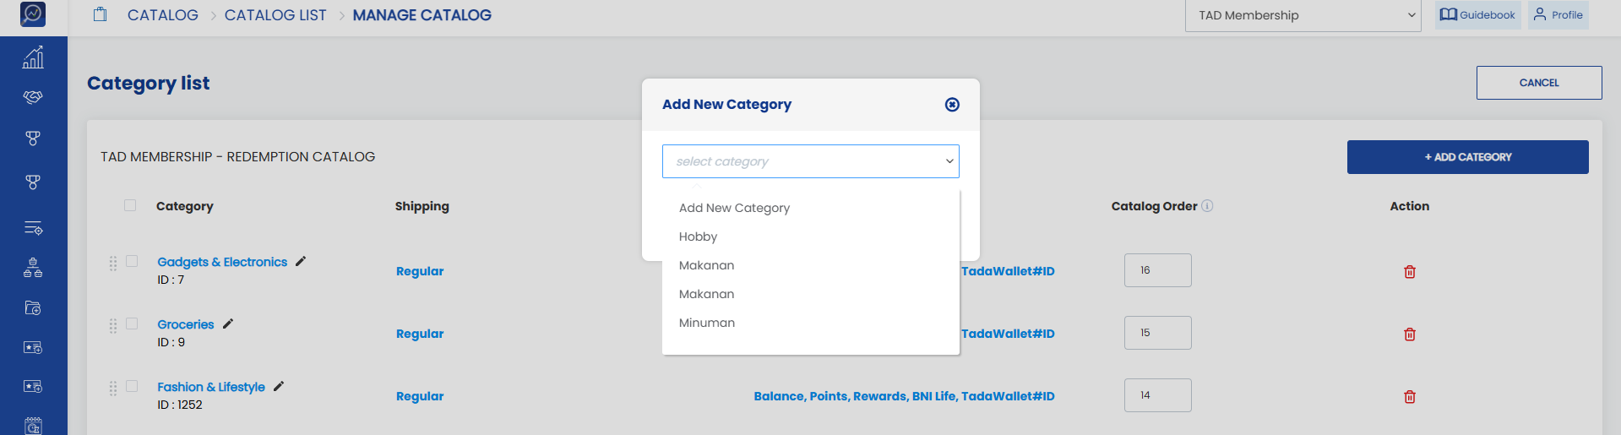Open the analytics chart icon in sidebar
Image resolution: width=1621 pixels, height=435 pixels.
[33, 57]
